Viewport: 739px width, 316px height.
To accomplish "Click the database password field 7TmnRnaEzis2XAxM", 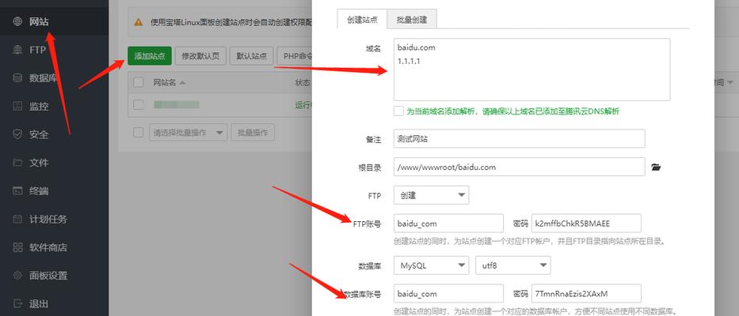I will 586,293.
